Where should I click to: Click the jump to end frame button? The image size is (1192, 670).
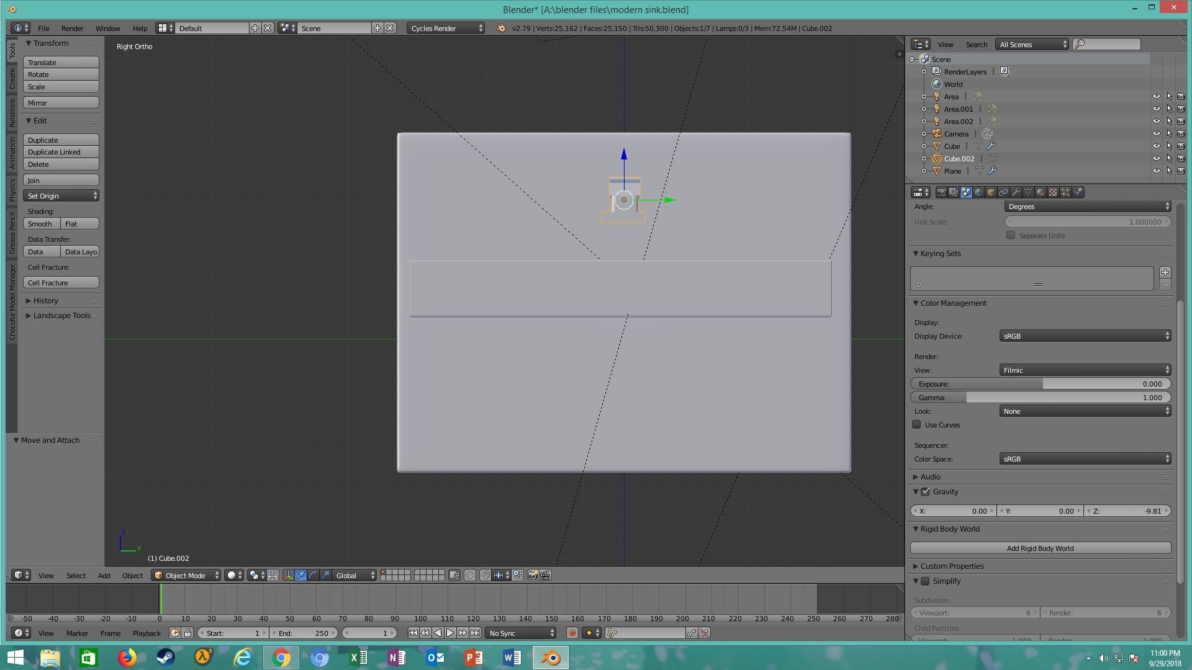tap(475, 633)
